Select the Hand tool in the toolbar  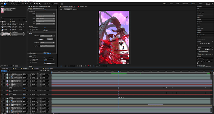[7, 4]
